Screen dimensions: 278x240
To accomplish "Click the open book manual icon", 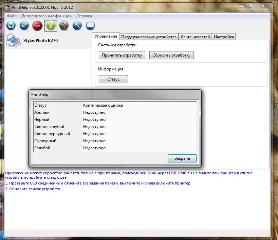I will (90, 26).
